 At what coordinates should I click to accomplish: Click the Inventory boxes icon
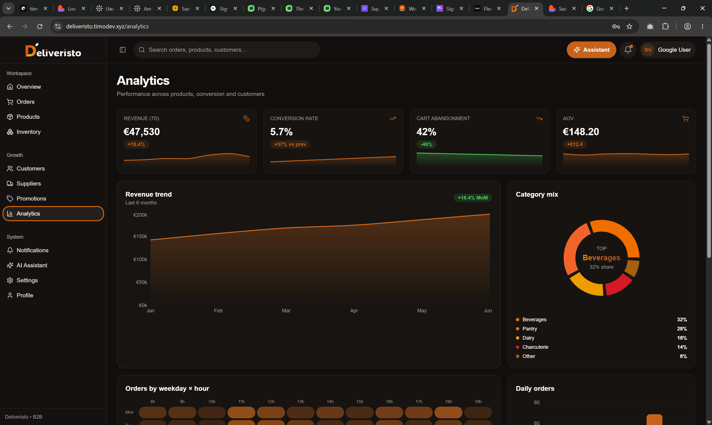(x=10, y=132)
